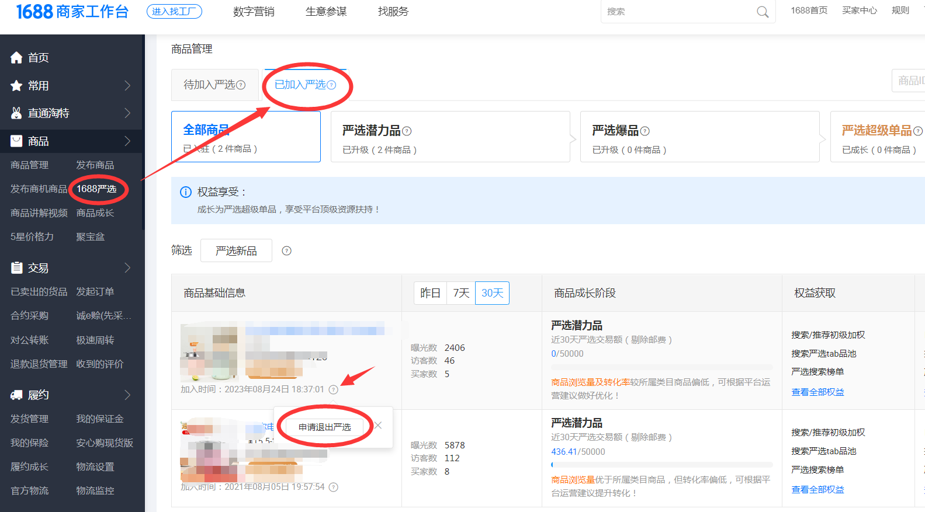Screen dimensions: 925x512
Task: Click help icon beside 严选爆品 card
Action: coord(645,131)
